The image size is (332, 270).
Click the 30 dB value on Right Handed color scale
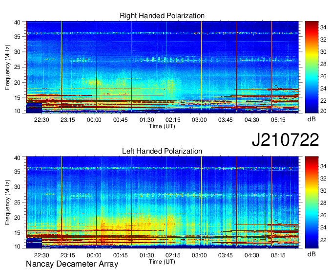(323, 52)
